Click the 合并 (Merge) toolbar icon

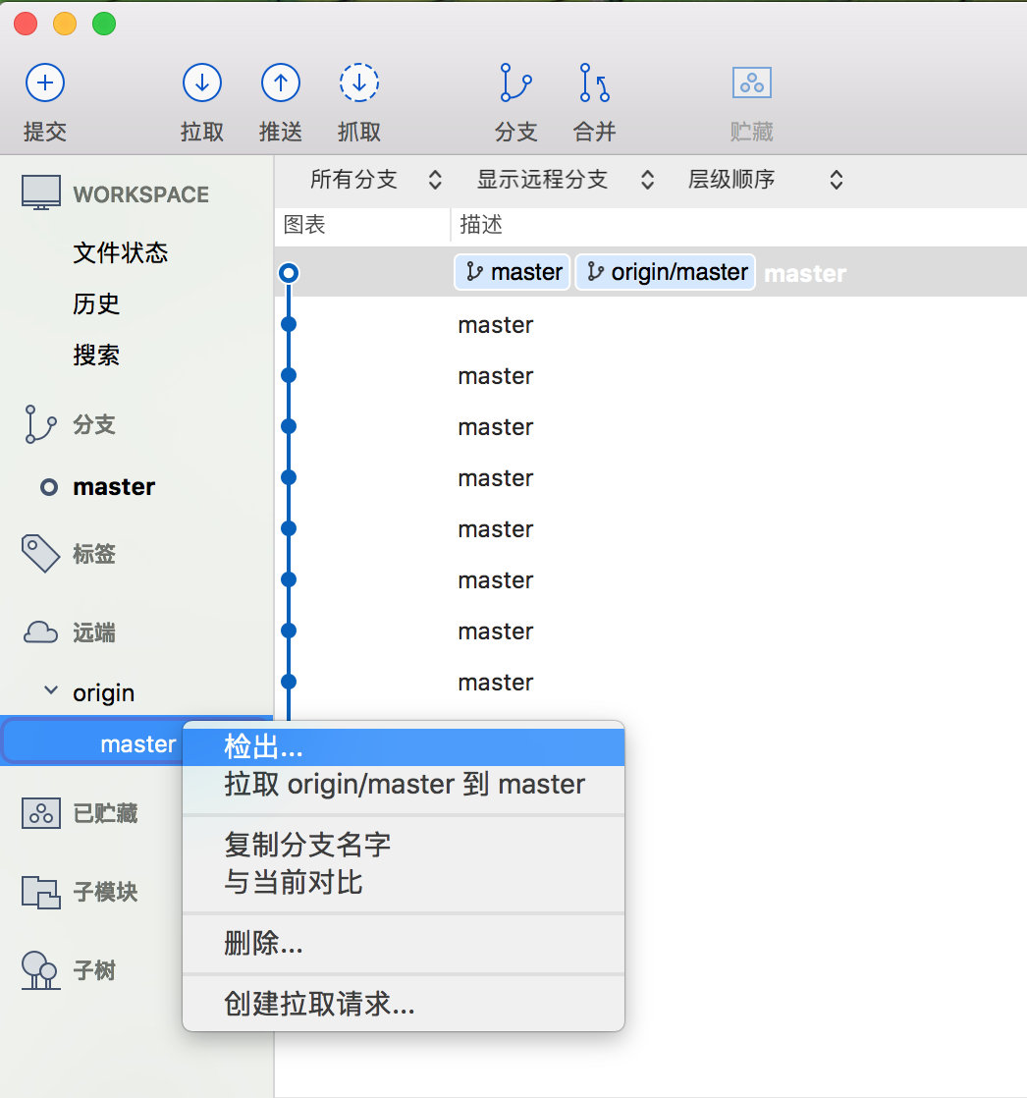coord(594,83)
